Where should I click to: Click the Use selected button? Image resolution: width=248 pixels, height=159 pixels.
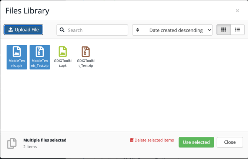pos(196,142)
